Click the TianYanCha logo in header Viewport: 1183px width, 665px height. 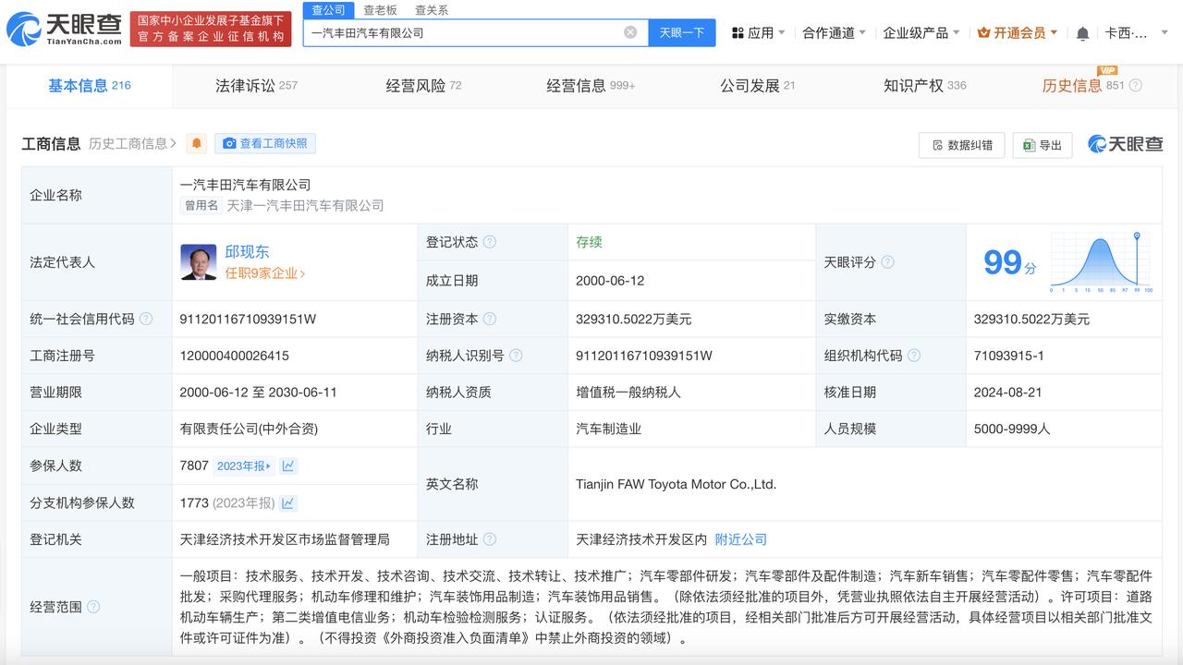click(x=65, y=29)
